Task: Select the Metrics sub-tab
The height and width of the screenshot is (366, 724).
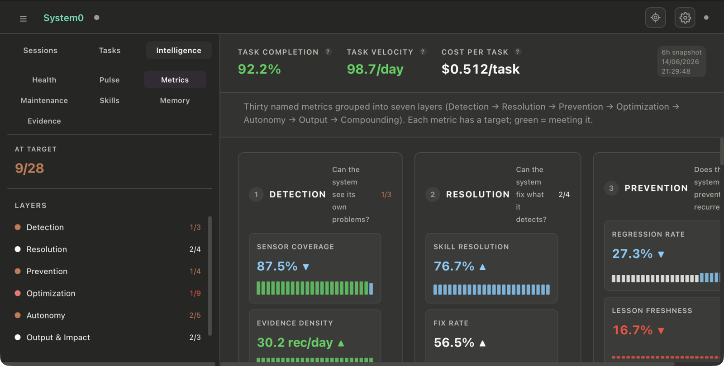Action: click(x=175, y=80)
